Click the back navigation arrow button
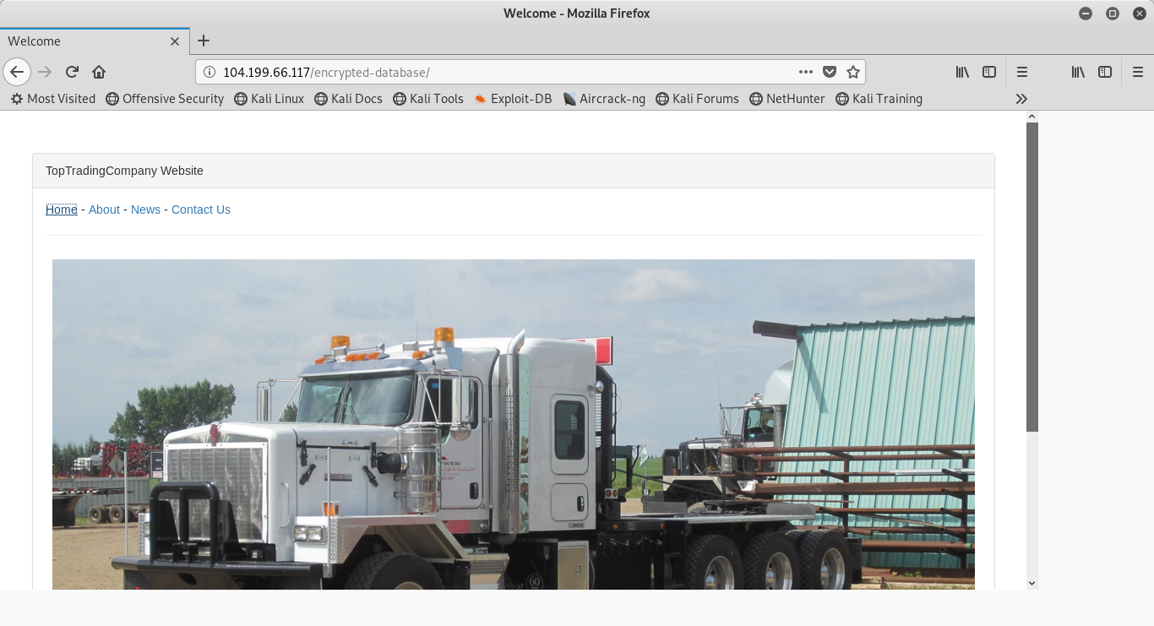1154x626 pixels. tap(17, 72)
